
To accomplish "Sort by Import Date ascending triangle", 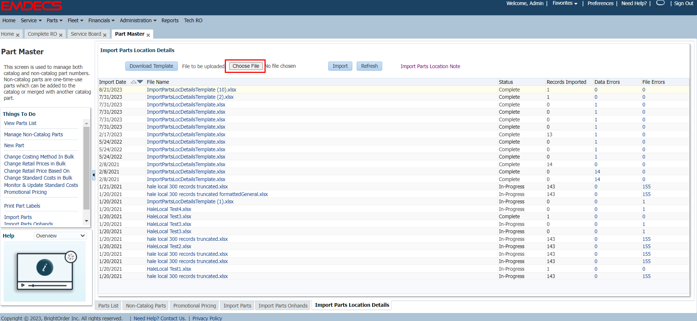I will click(133, 82).
